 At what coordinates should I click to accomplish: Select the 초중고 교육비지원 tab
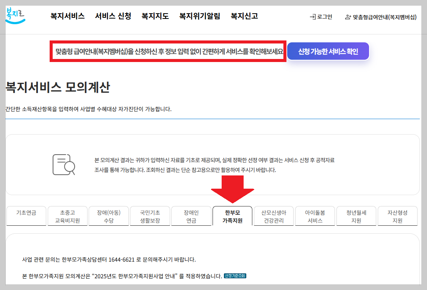tap(67, 216)
